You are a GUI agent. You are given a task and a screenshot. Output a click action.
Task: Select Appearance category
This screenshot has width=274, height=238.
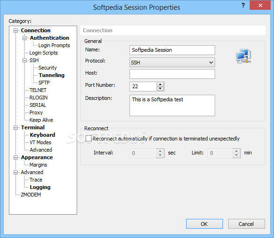pos(37,157)
